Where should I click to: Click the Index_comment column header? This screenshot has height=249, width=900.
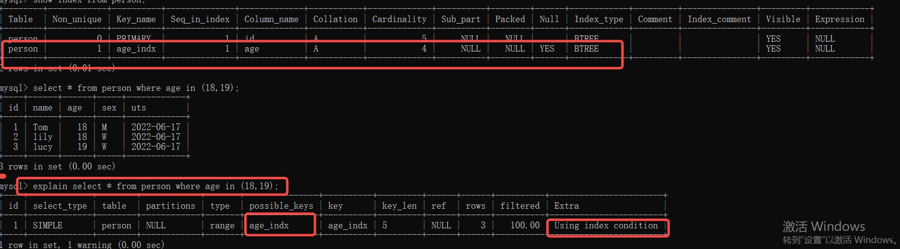[x=719, y=19]
